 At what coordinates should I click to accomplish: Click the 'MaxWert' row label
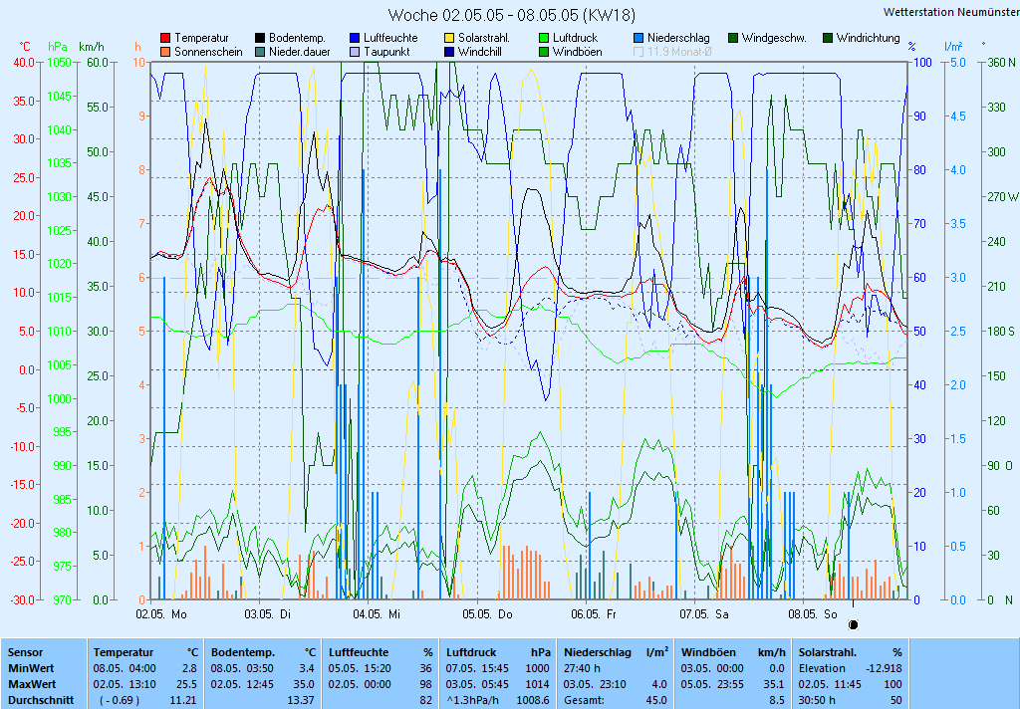32,684
